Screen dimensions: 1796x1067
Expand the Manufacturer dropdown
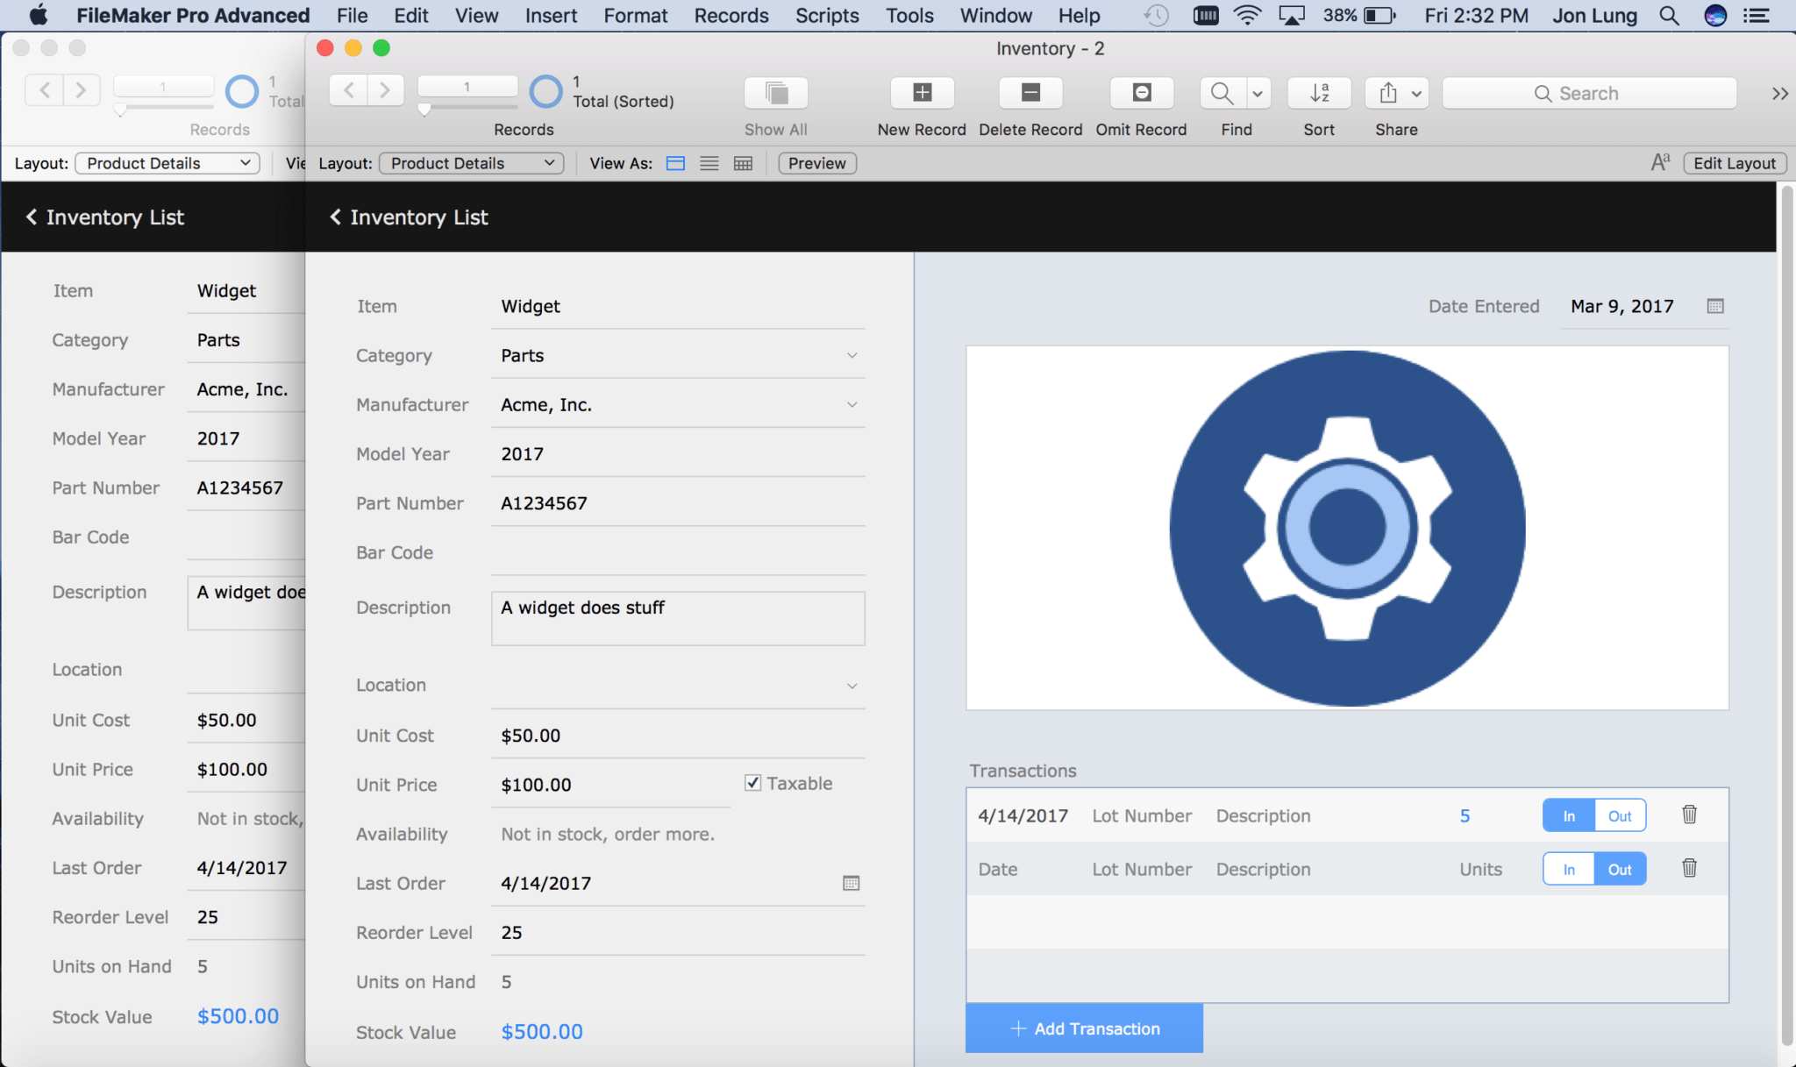click(x=851, y=404)
